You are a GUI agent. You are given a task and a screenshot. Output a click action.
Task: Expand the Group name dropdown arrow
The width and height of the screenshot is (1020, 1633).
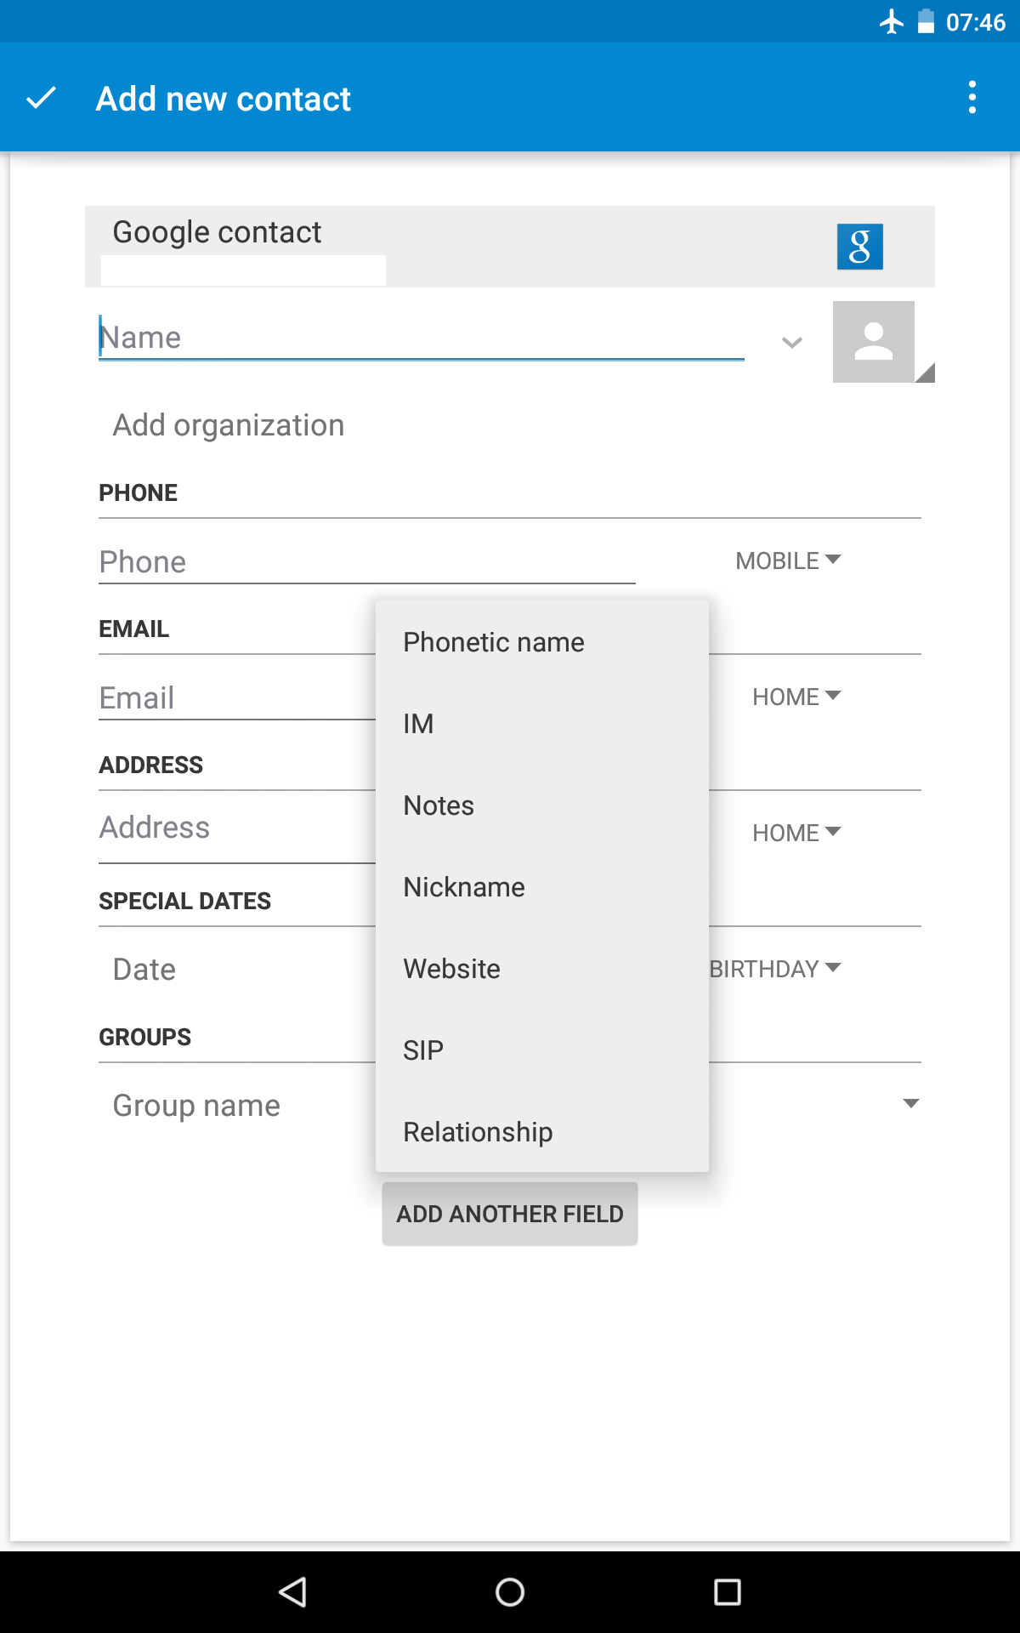tap(910, 1104)
